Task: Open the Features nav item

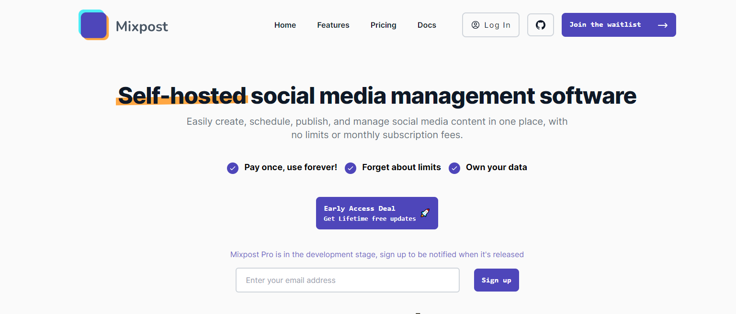Action: tap(333, 25)
